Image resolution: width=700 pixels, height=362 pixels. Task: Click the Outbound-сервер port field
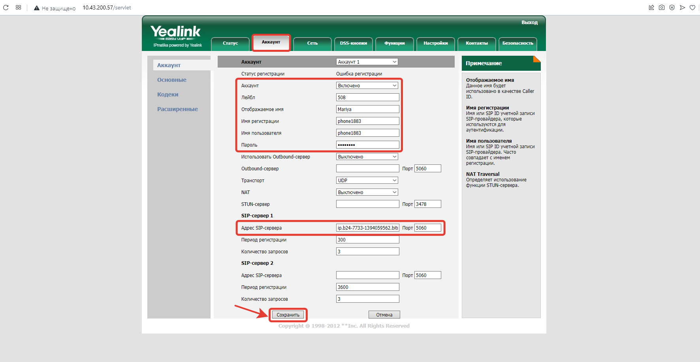point(428,168)
